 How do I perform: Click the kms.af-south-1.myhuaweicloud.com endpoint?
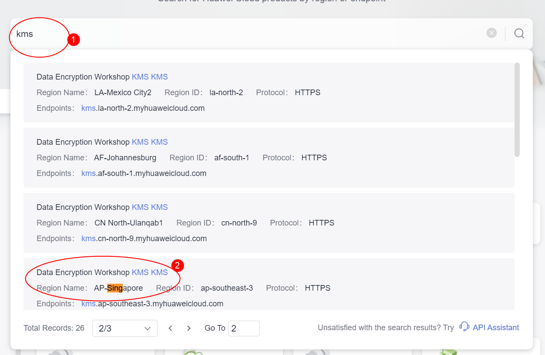coord(144,173)
